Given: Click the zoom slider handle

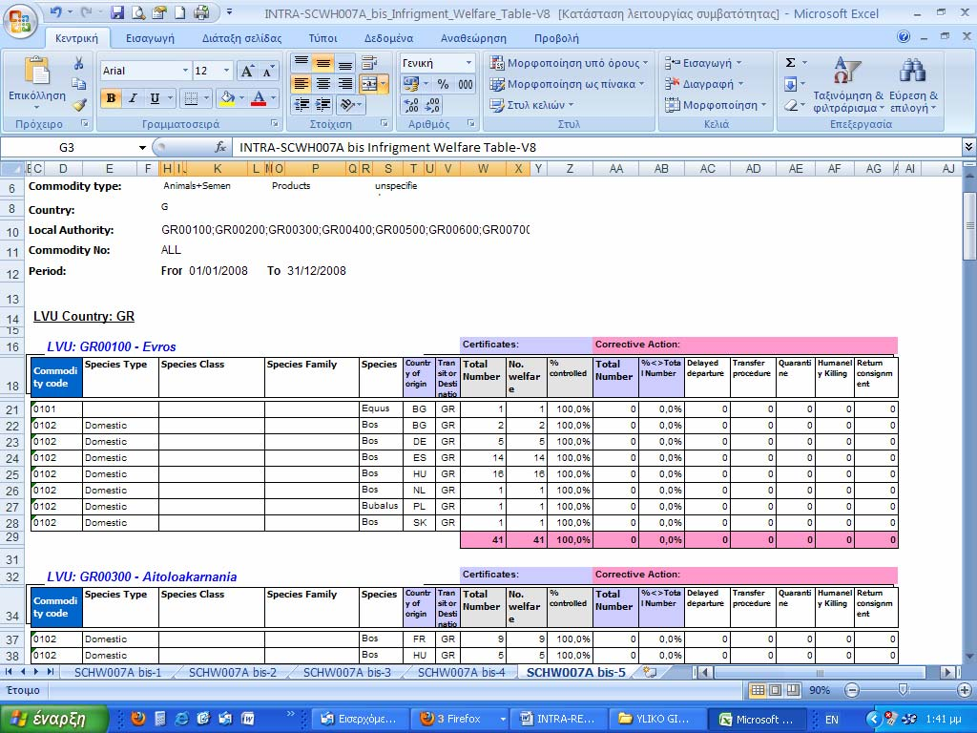Looking at the screenshot, I should point(903,690).
